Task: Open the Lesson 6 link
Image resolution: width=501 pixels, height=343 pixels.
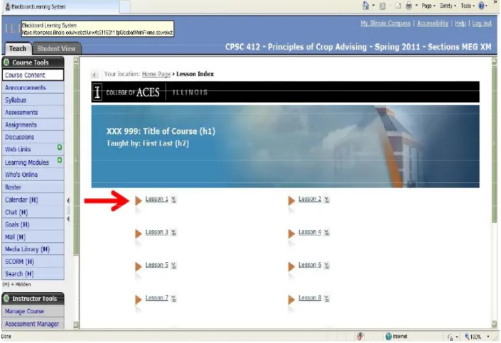Action: [x=310, y=265]
